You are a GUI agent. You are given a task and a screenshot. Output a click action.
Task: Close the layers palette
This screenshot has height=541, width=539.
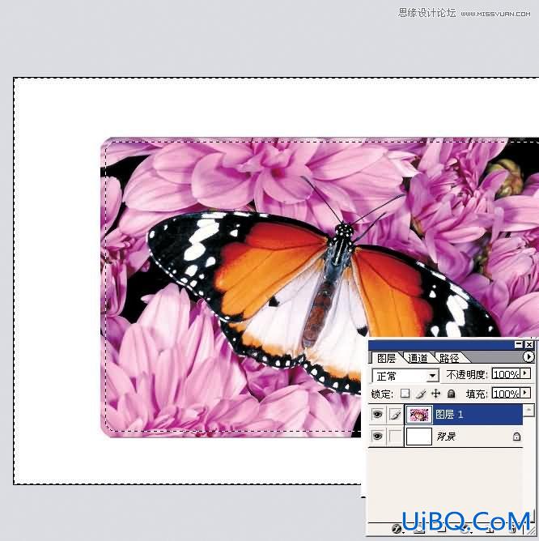[529, 344]
